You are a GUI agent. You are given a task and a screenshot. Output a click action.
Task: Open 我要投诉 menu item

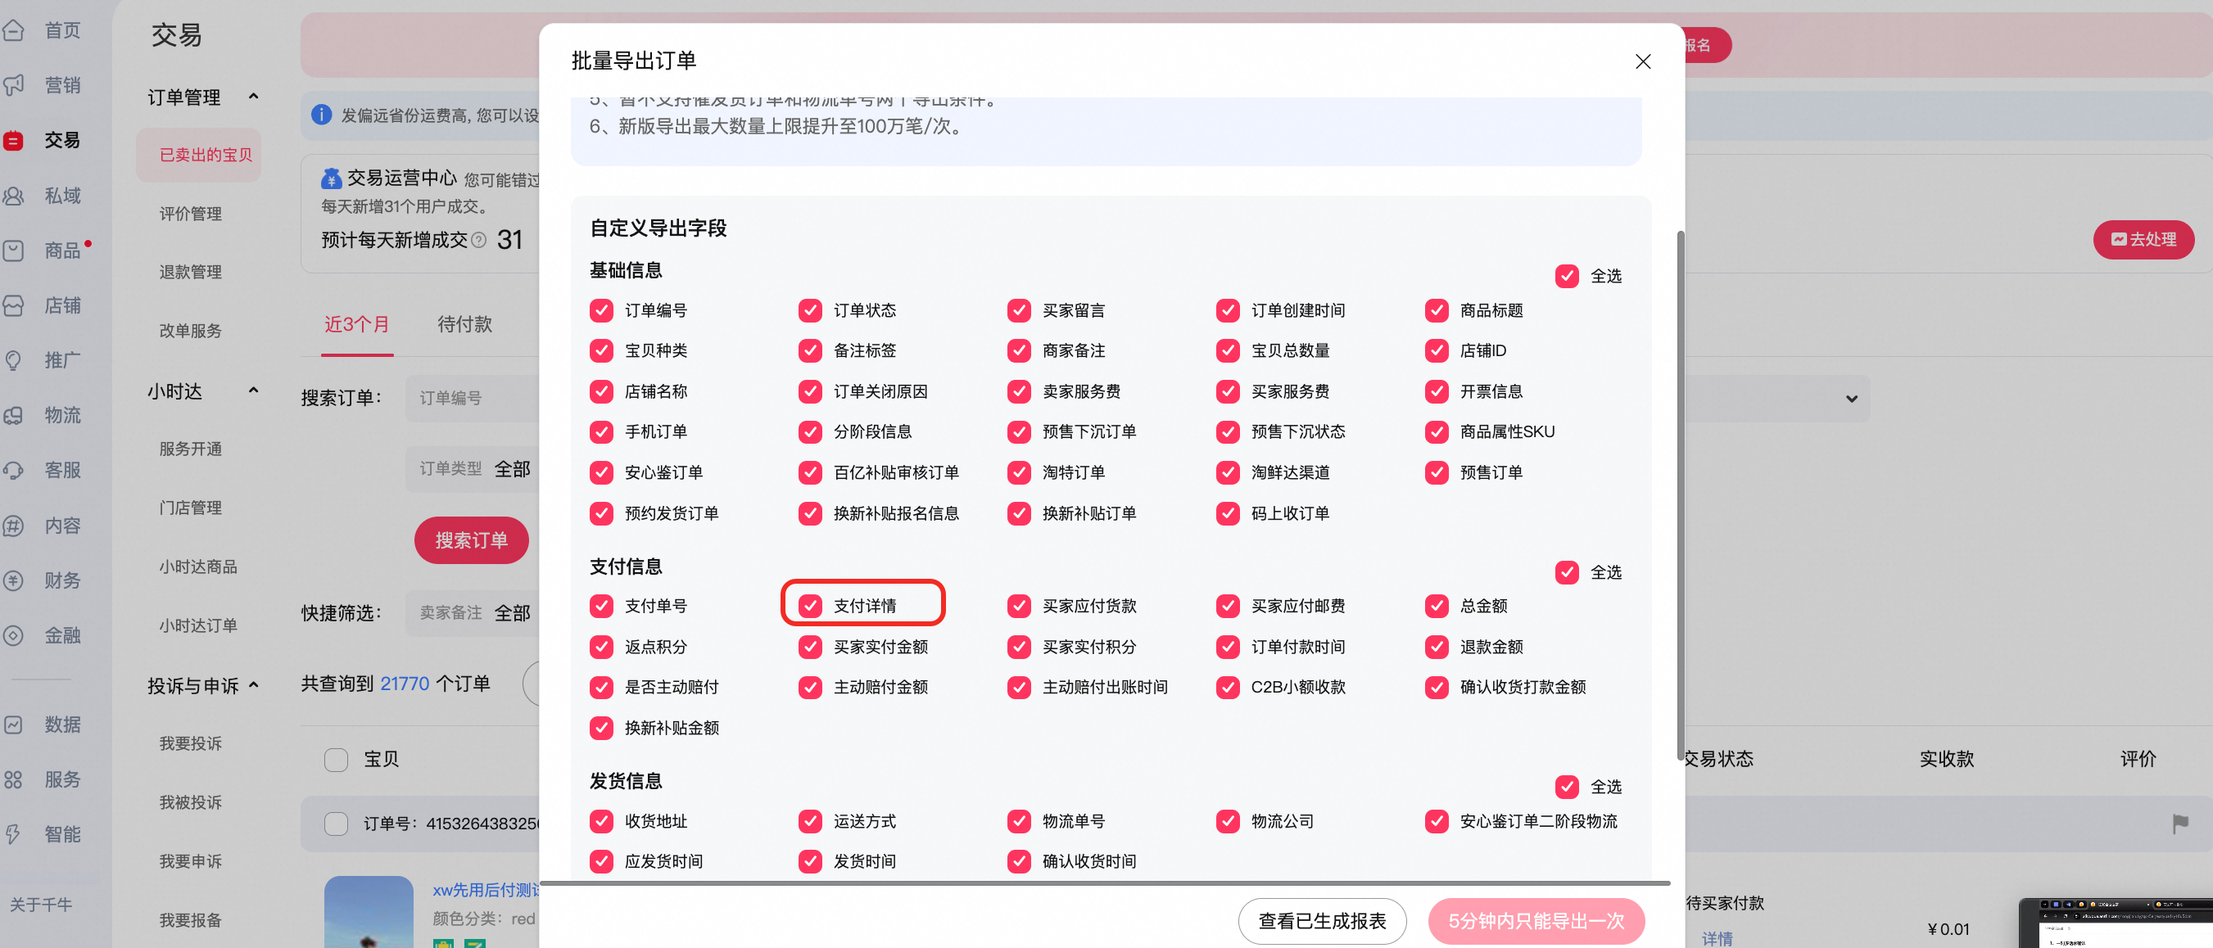(191, 743)
